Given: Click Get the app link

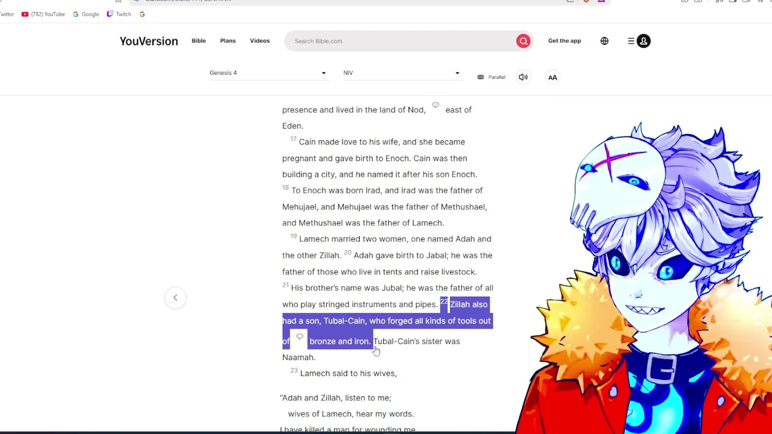Looking at the screenshot, I should 565,41.
